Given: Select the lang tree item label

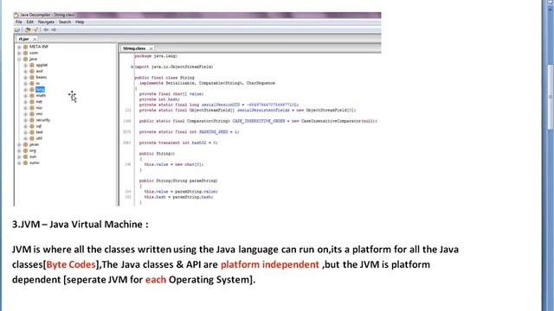Looking at the screenshot, I should [40, 90].
